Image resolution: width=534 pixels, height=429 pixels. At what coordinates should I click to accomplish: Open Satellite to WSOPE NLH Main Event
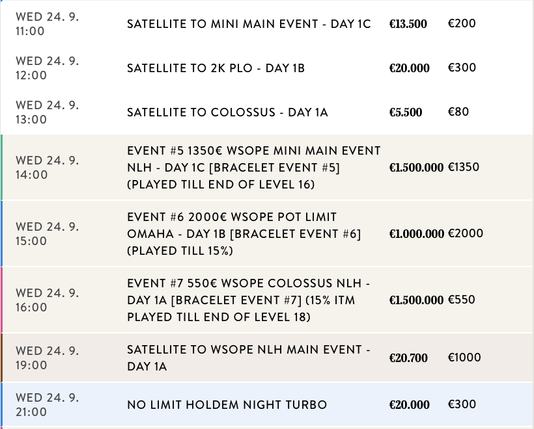pos(248,358)
